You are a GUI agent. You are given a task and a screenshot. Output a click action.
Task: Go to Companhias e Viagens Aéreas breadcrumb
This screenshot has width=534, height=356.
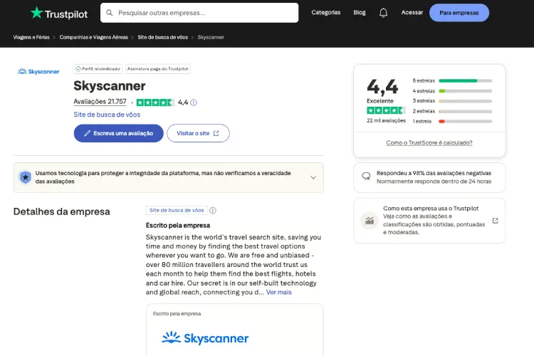(x=94, y=37)
